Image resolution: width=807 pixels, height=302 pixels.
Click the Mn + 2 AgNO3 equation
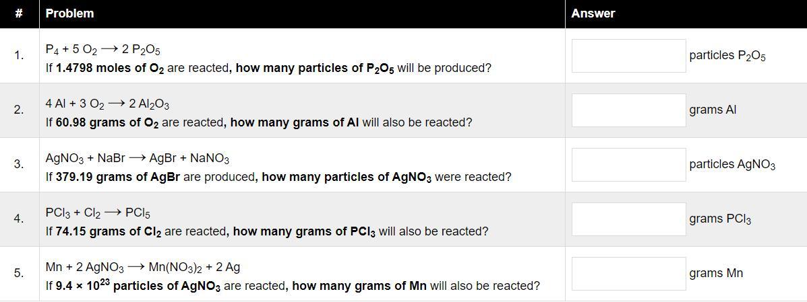(142, 268)
